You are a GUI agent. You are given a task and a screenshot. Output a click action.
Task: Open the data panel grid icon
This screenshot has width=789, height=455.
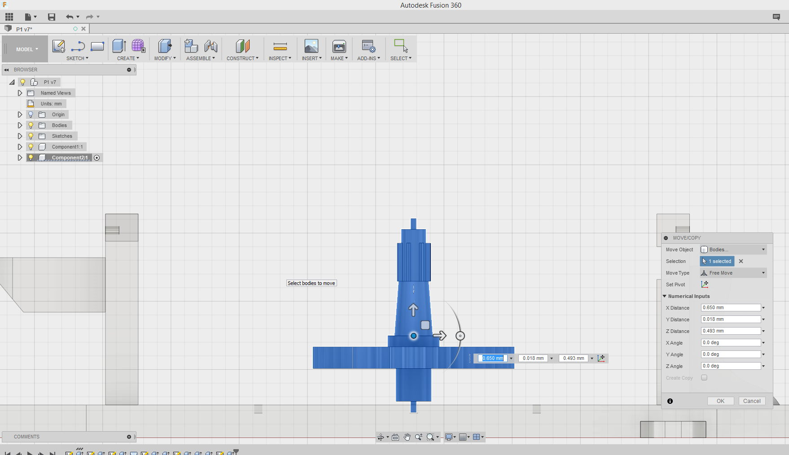coord(9,17)
